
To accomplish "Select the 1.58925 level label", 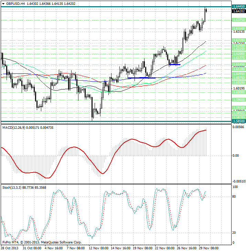I will click(239, 113).
